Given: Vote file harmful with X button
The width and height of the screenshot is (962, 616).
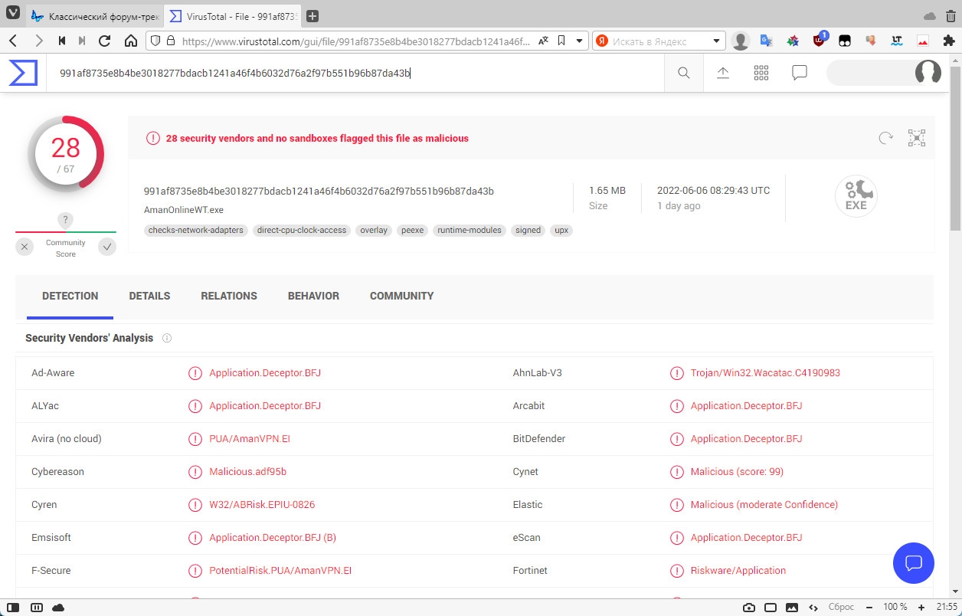Looking at the screenshot, I should tap(25, 247).
